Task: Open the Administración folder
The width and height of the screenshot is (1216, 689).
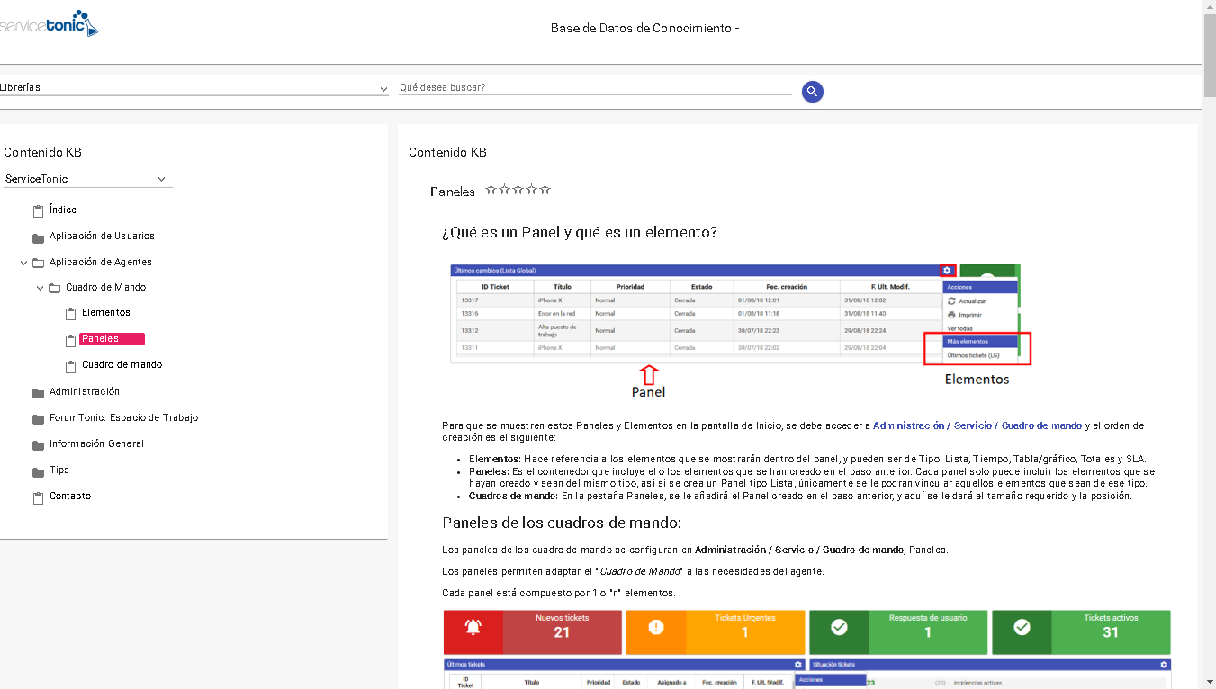Action: (85, 391)
